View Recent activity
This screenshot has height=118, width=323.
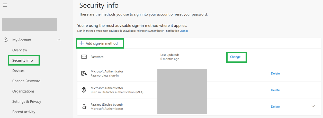click(24, 112)
